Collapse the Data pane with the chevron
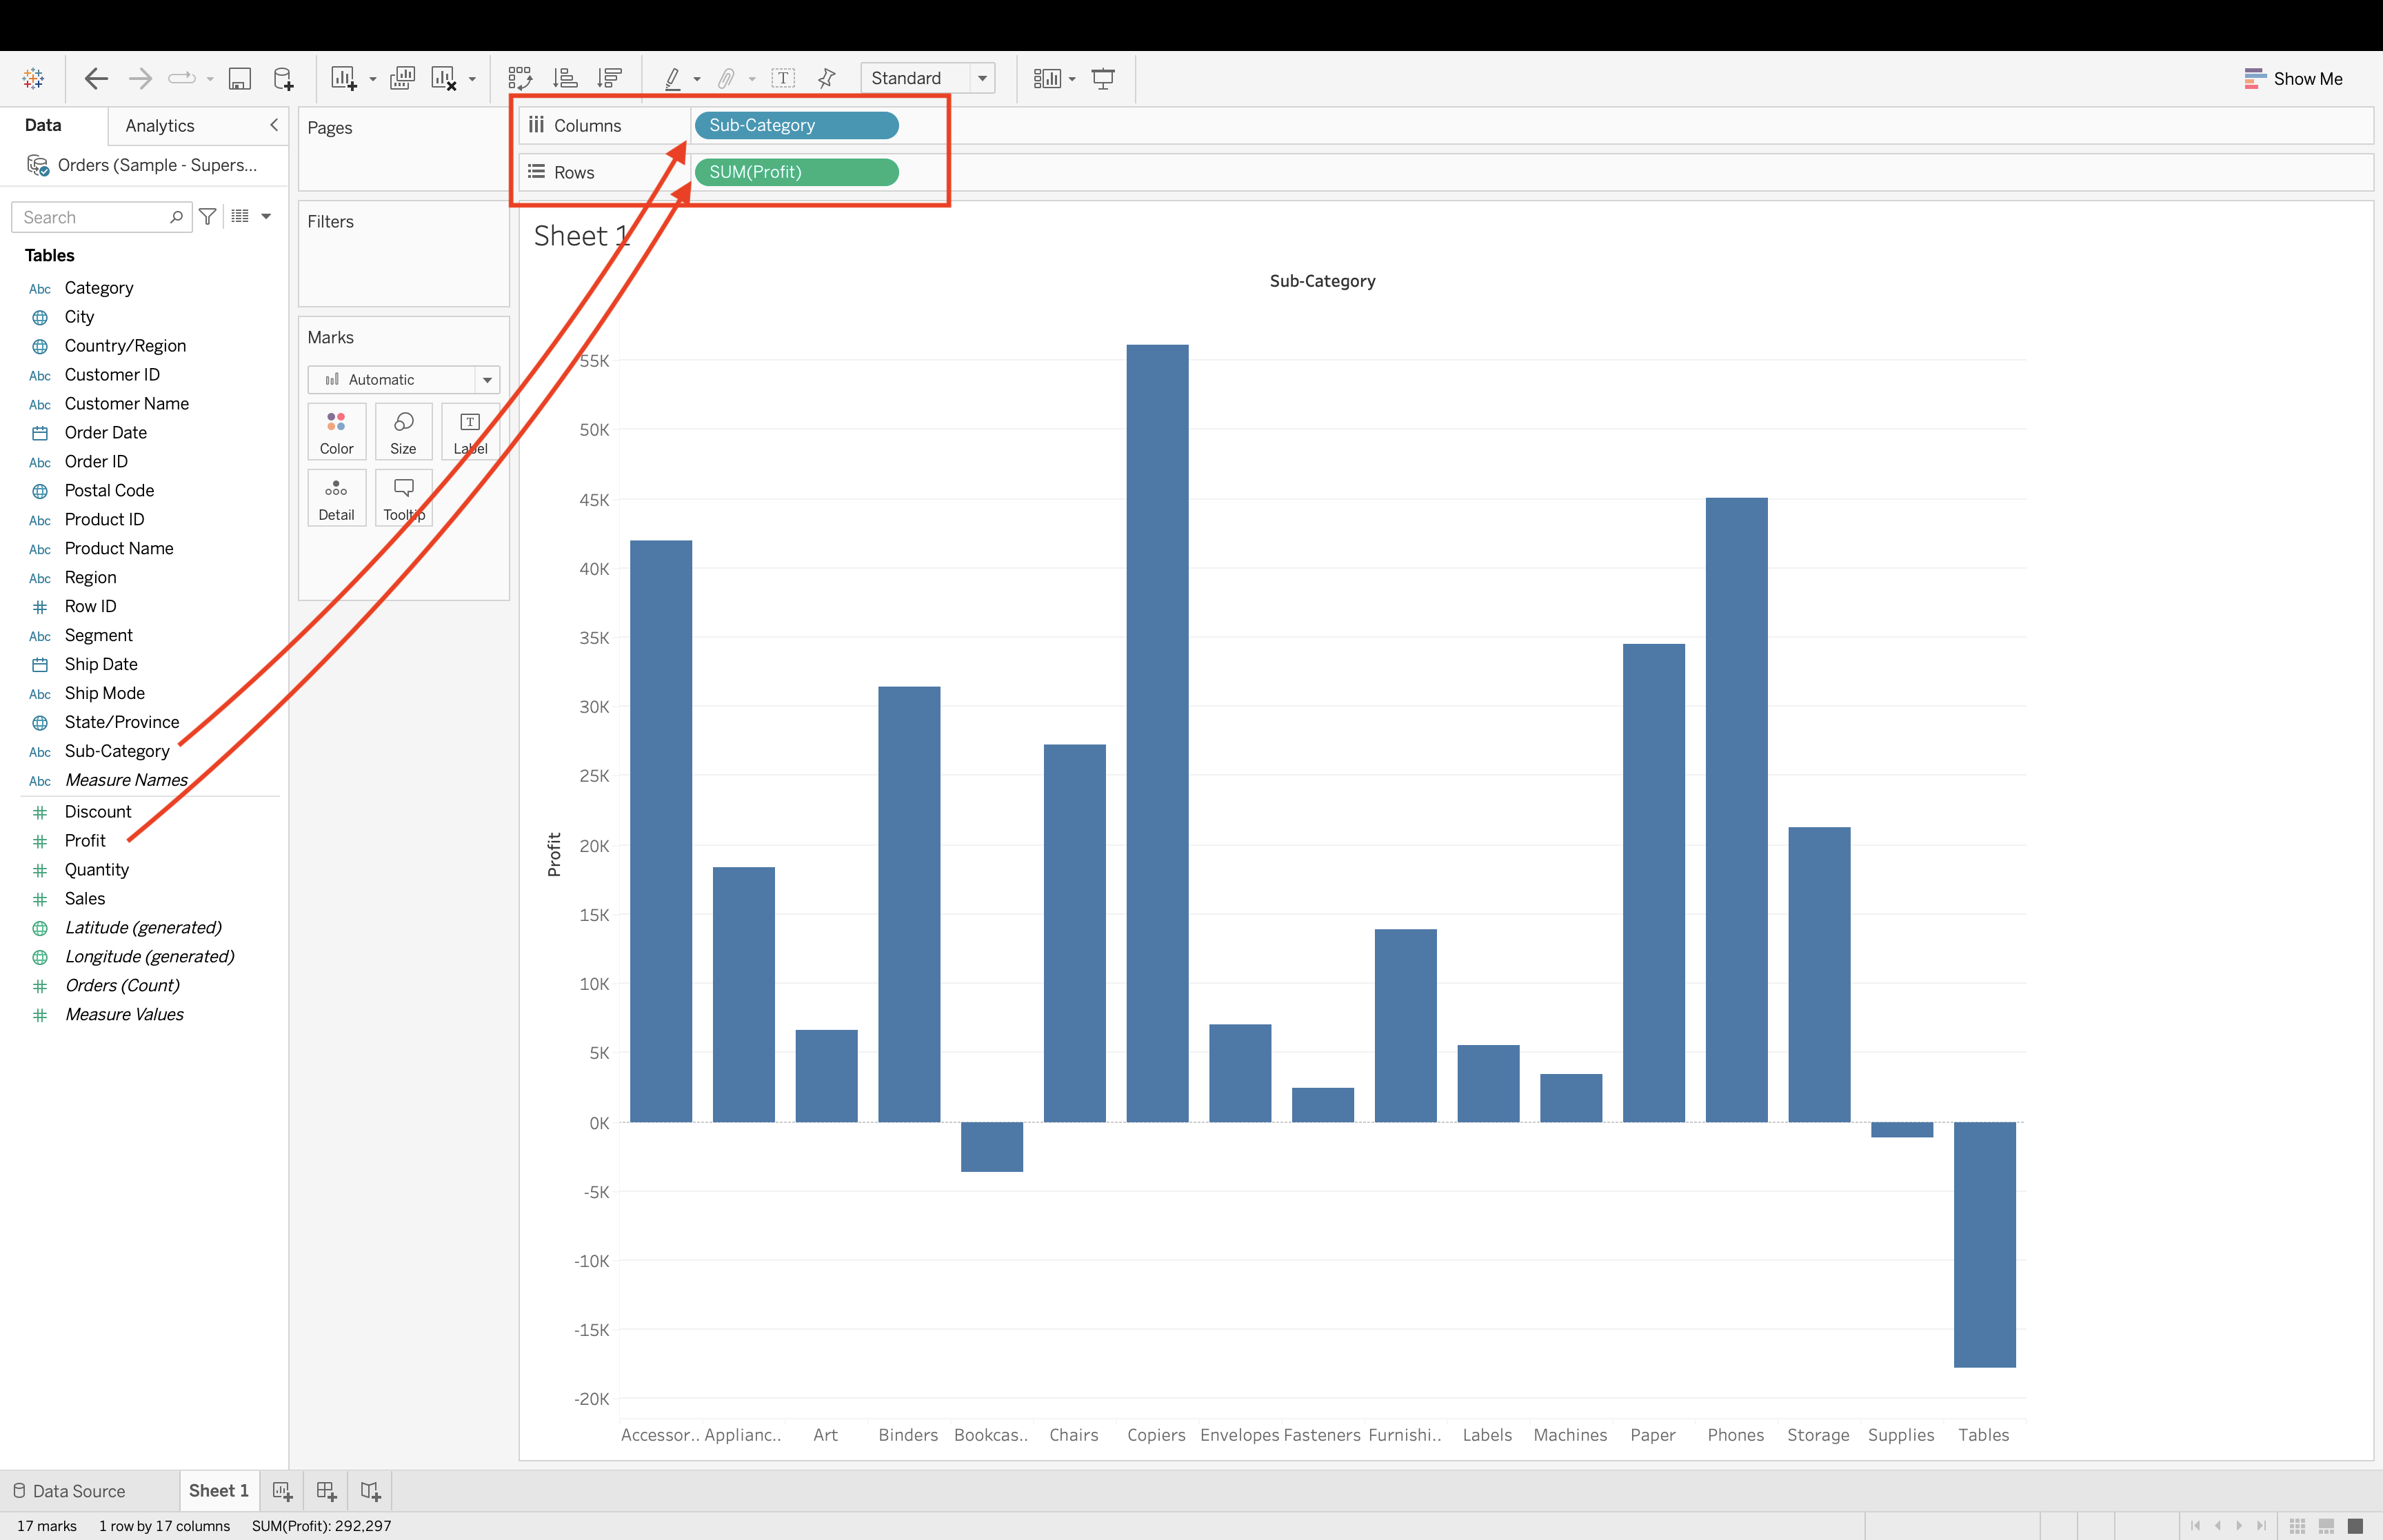Image resolution: width=2383 pixels, height=1540 pixels. point(274,125)
